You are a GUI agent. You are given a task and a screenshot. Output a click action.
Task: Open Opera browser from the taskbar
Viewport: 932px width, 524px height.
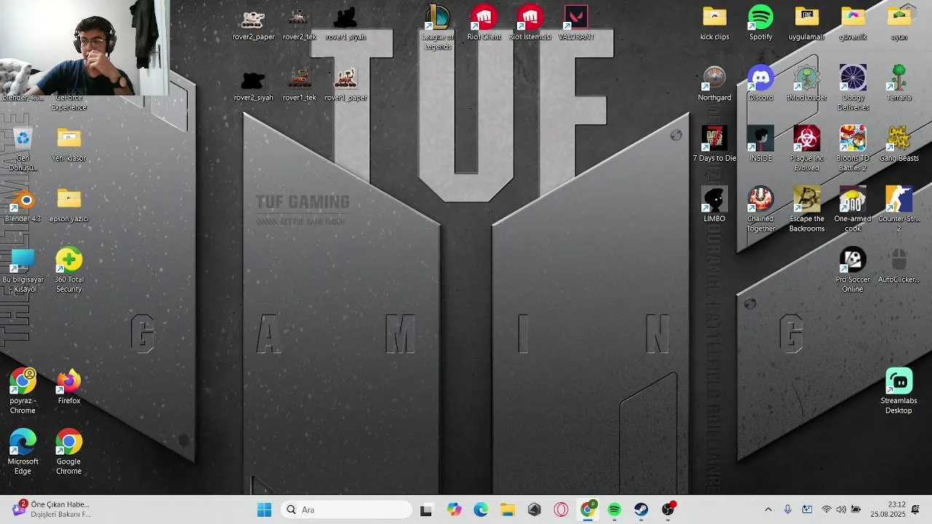(x=561, y=509)
